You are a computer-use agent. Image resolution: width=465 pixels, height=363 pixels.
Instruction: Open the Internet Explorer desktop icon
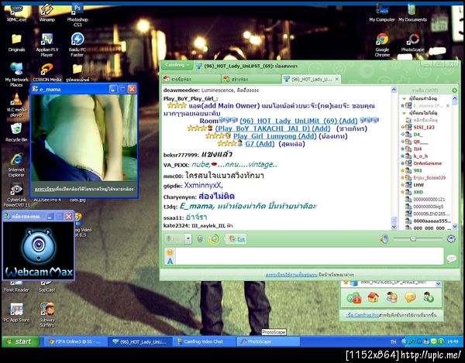pos(16,165)
